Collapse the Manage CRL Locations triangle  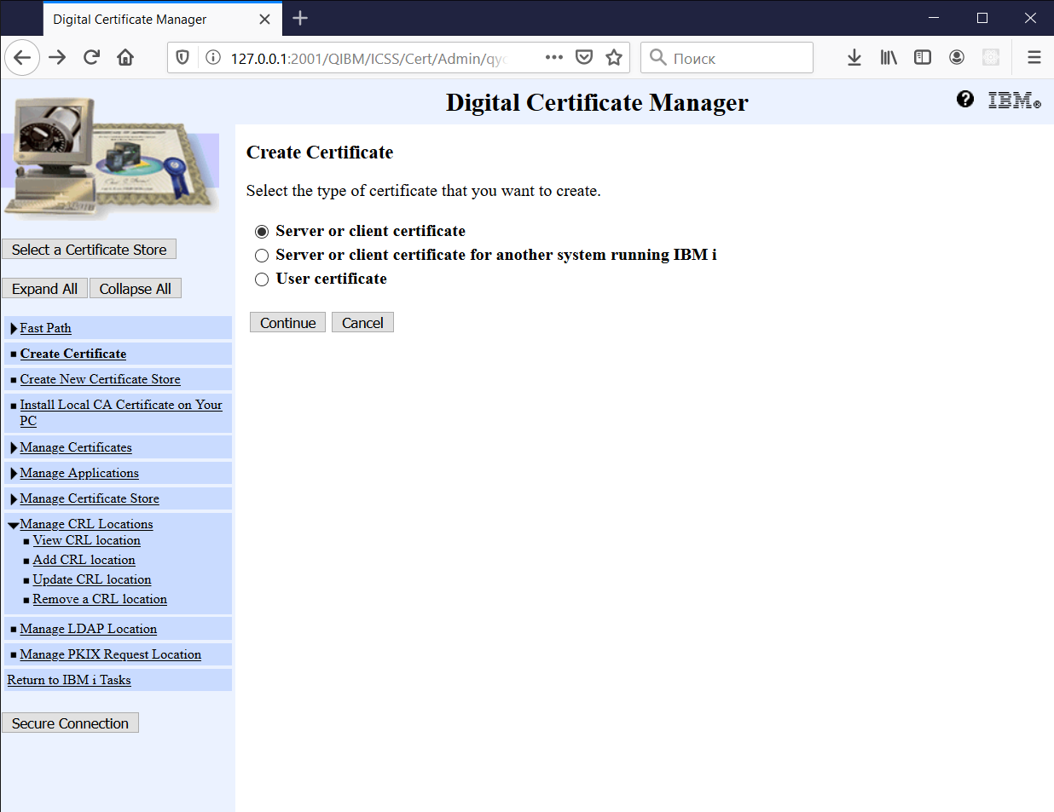pyautogui.click(x=14, y=526)
